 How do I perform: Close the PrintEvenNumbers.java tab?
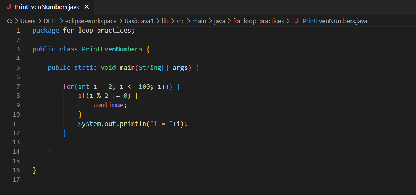pos(87,7)
